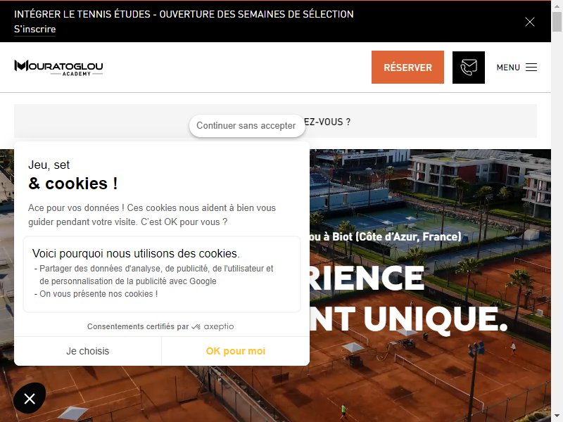Click scrollbar down arrow
Screen dimensions: 563x422
pos(557,417)
